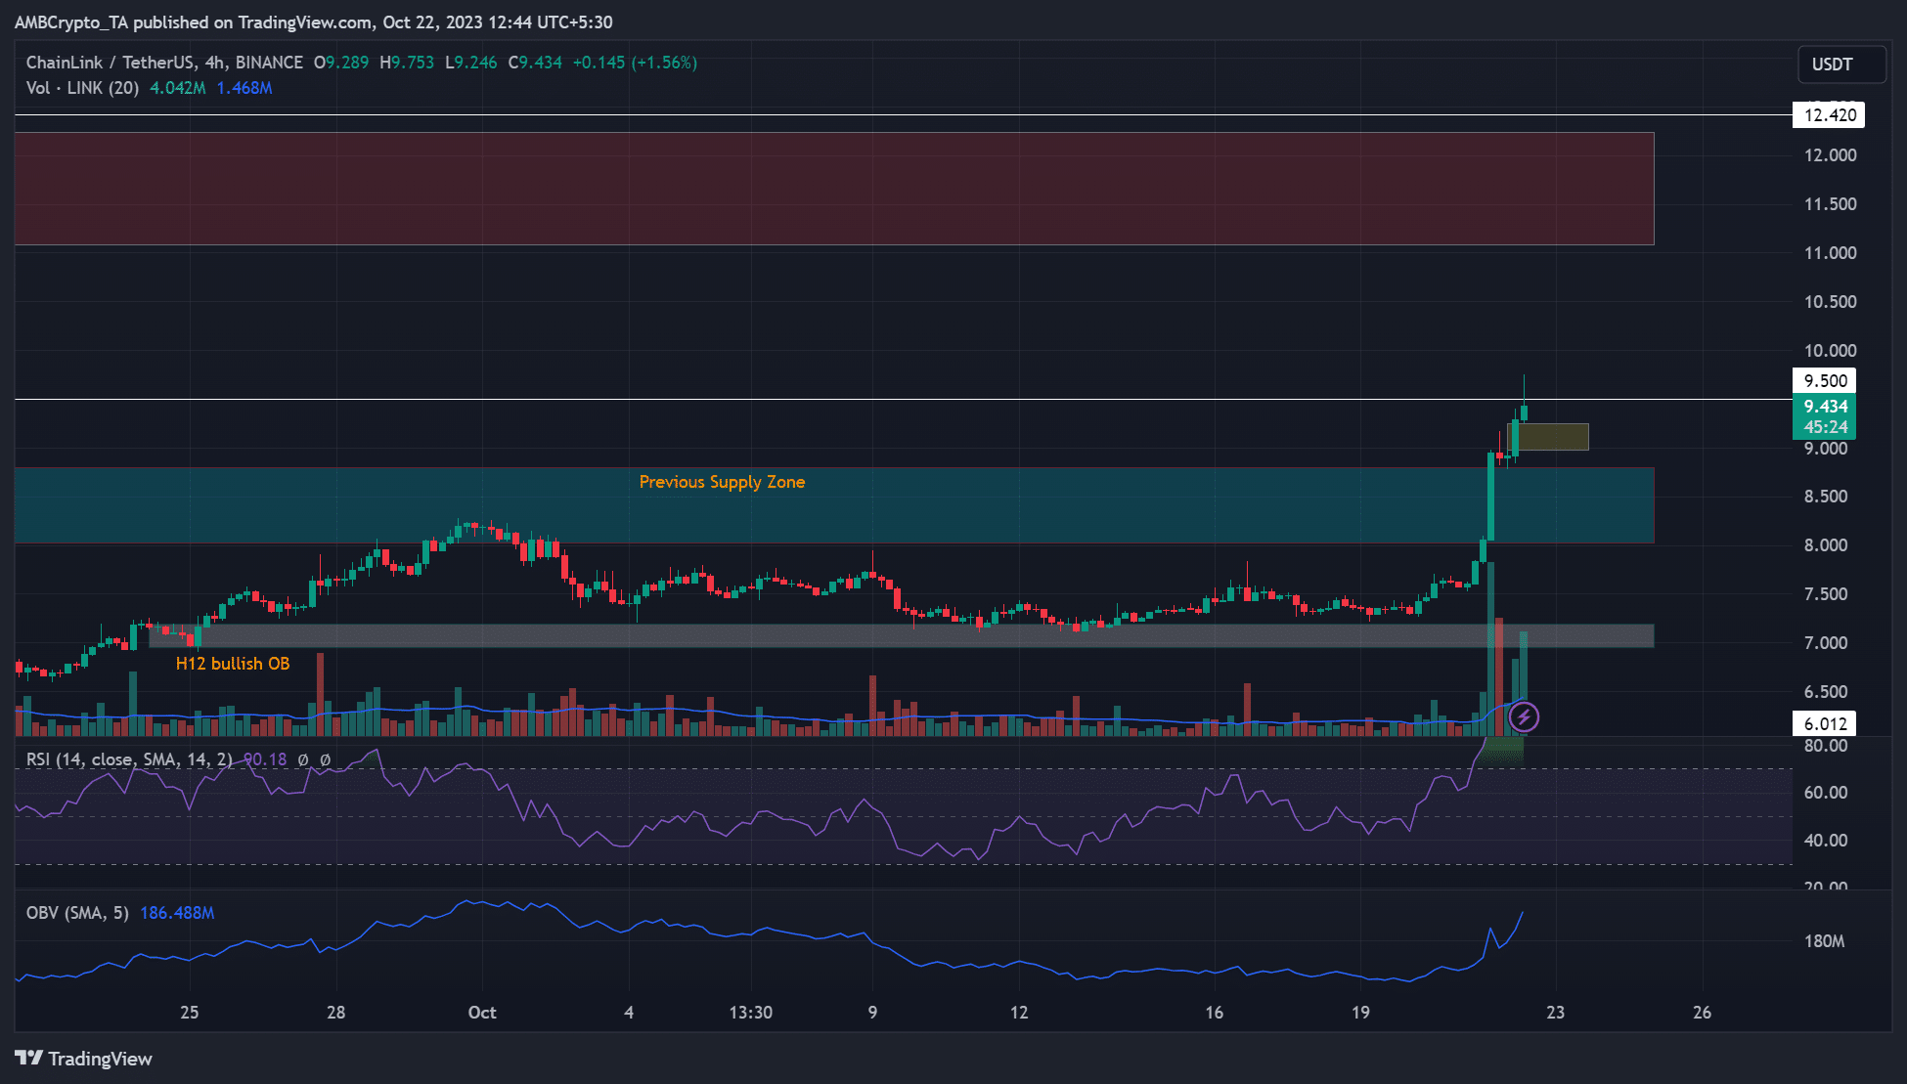
Task: Select the red supply zone rectangle near 11.500
Action: [834, 189]
